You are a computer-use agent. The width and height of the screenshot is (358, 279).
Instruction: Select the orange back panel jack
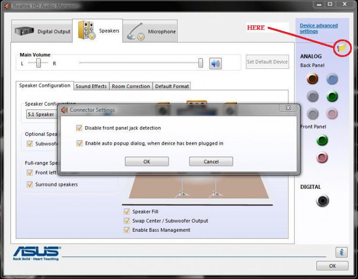tap(312, 79)
